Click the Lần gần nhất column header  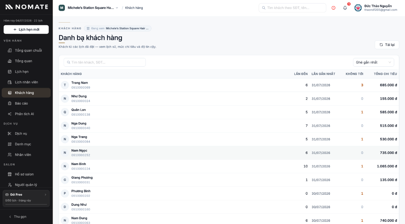point(323,74)
